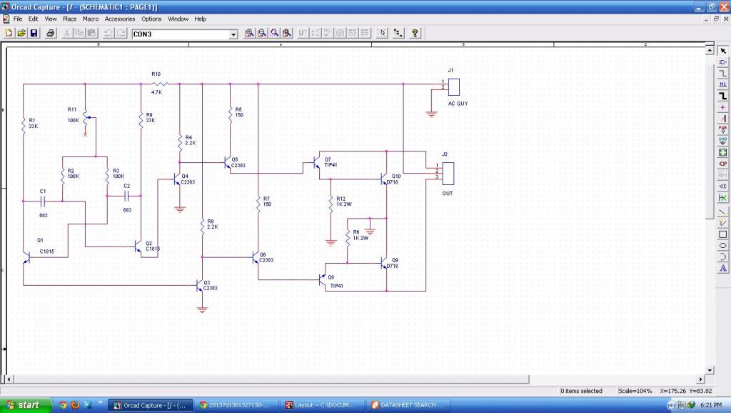Open the Accessories menu
Screen dimensions: 731x413
point(120,19)
